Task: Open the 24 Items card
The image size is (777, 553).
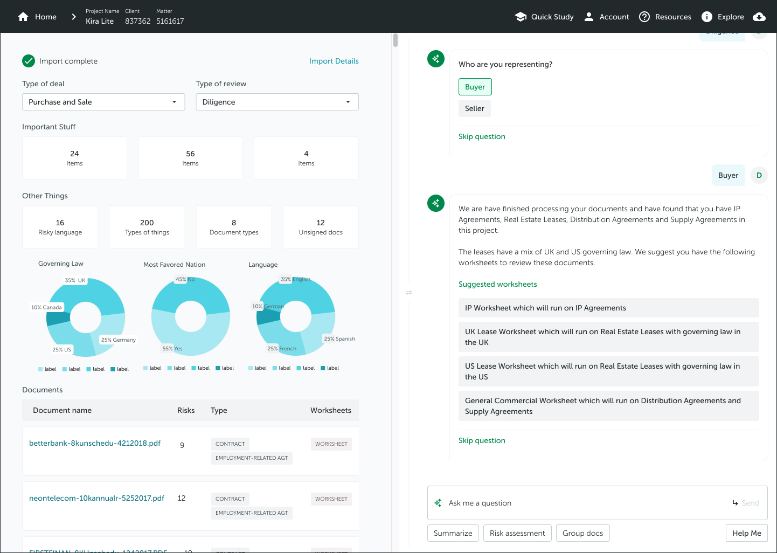Action: point(74,158)
